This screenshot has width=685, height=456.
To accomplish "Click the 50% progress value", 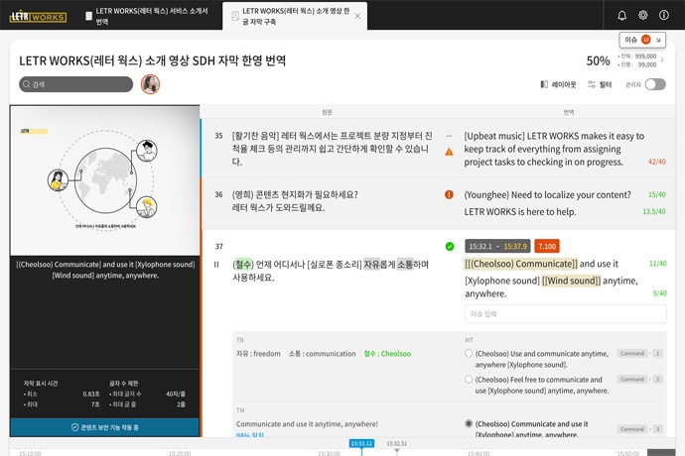I will point(598,60).
